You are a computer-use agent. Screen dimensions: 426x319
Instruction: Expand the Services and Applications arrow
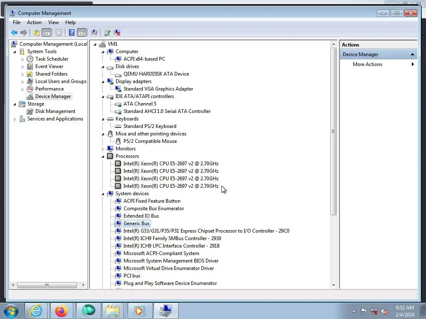(15, 119)
